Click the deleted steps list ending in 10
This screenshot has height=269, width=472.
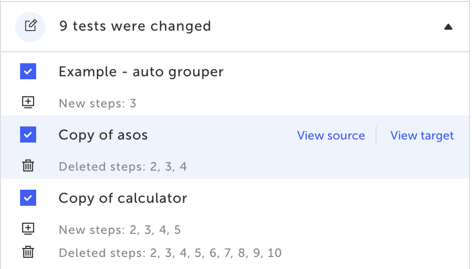(170, 252)
